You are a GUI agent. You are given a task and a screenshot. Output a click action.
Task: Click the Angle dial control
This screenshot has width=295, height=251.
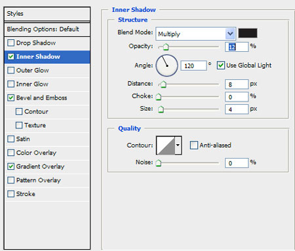167,66
